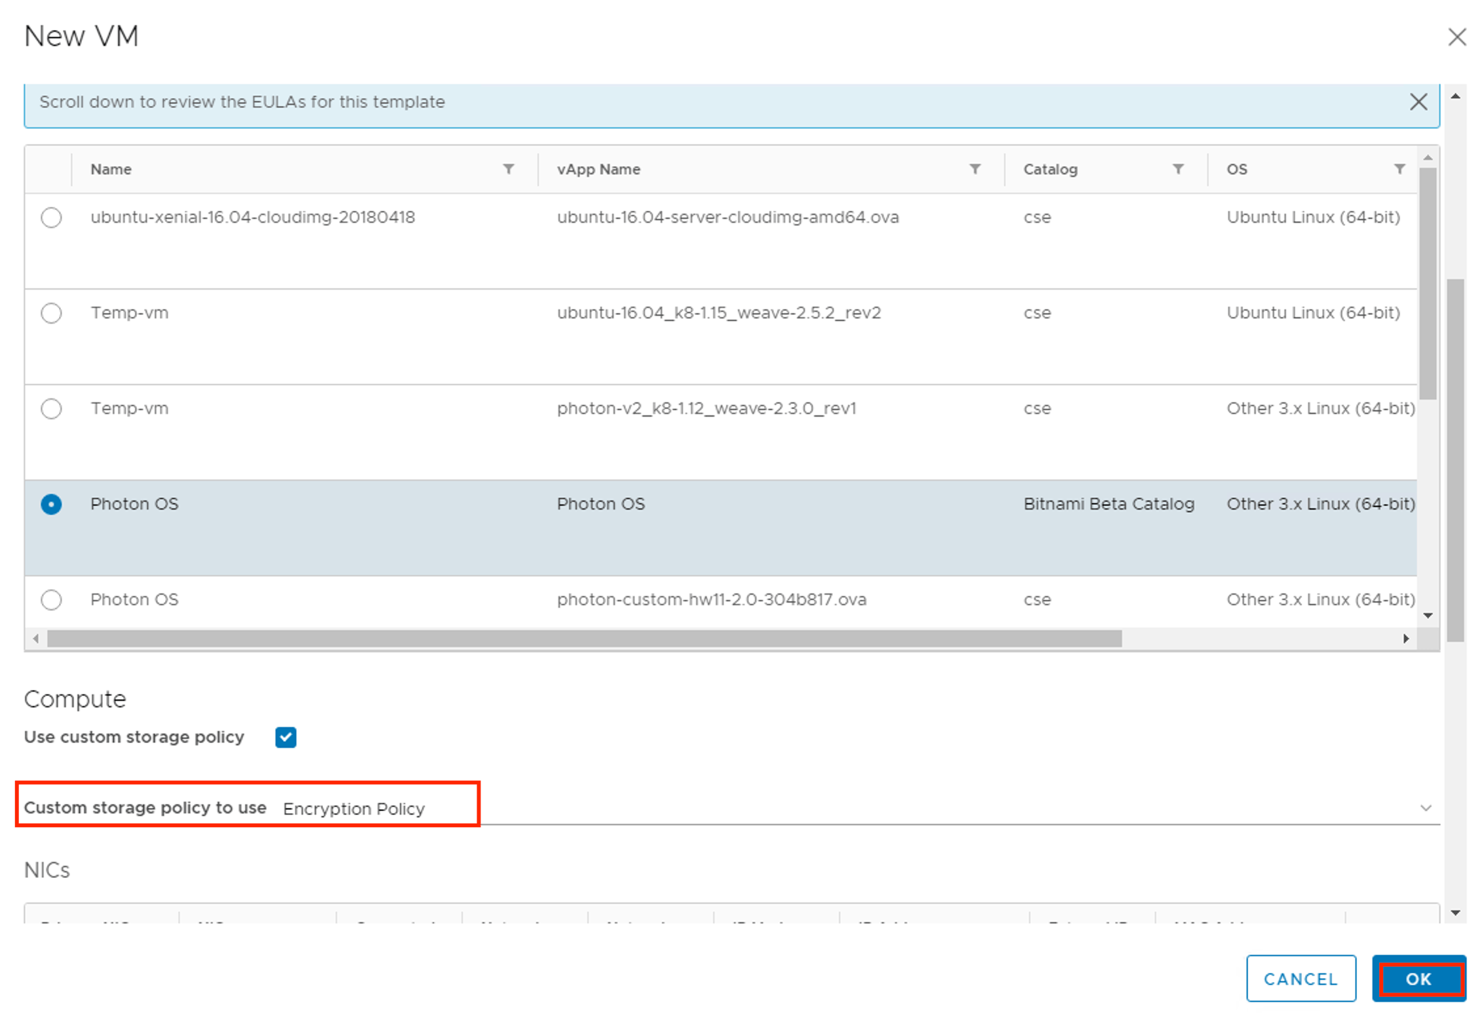Screen dimensions: 1484x1018
Task: Filter the vApp Name column
Action: (x=975, y=169)
